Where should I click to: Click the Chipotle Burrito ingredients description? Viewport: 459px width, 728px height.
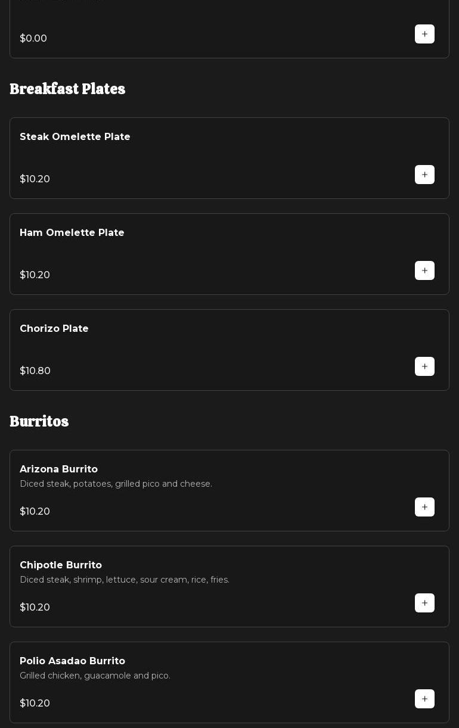point(125,580)
